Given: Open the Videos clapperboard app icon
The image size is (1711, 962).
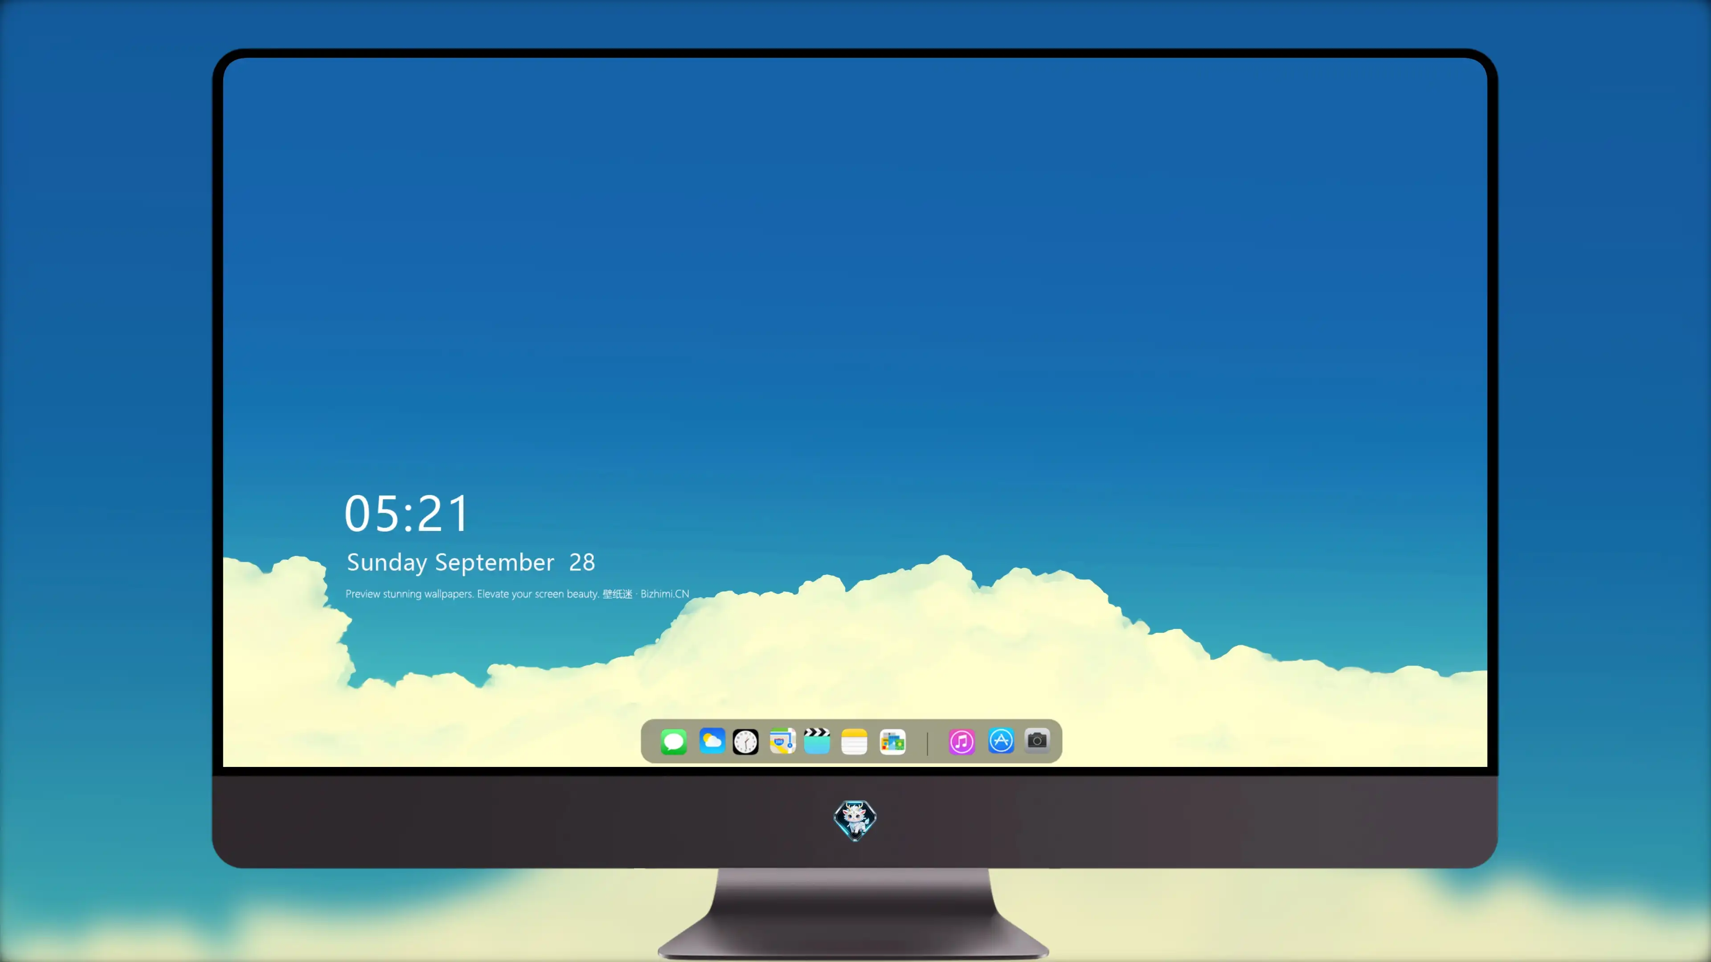Looking at the screenshot, I should tap(817, 741).
